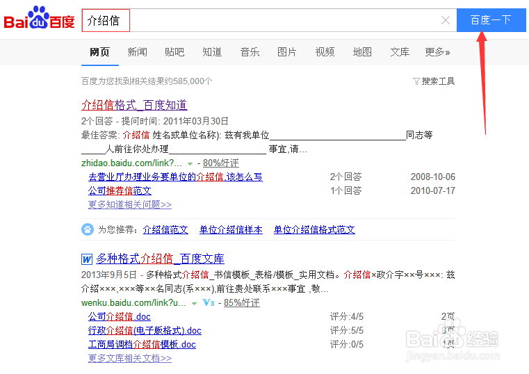The image size is (529, 374).
Task: Focus the search field containing 介绍信
Action: 269,21
